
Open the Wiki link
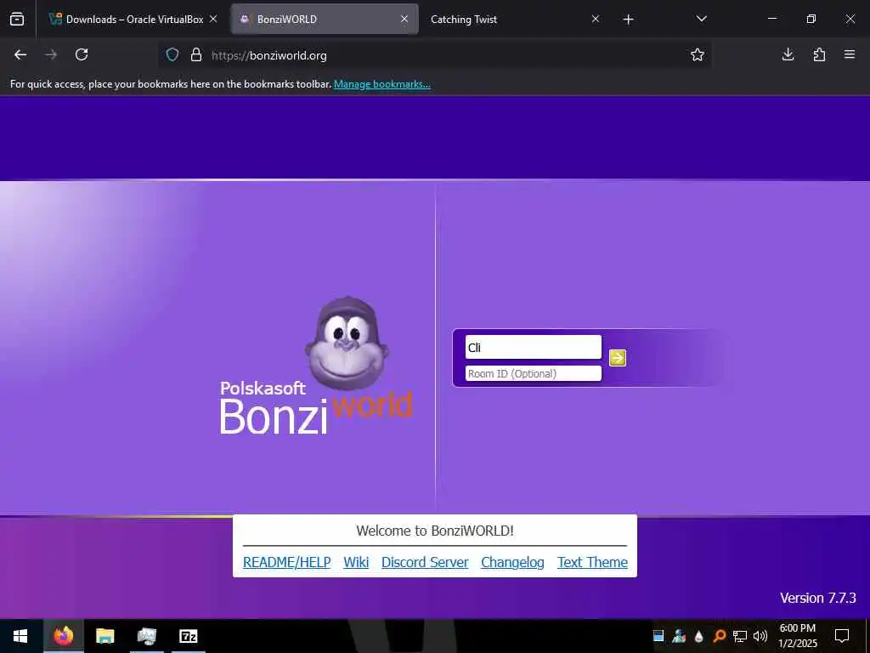tap(356, 562)
